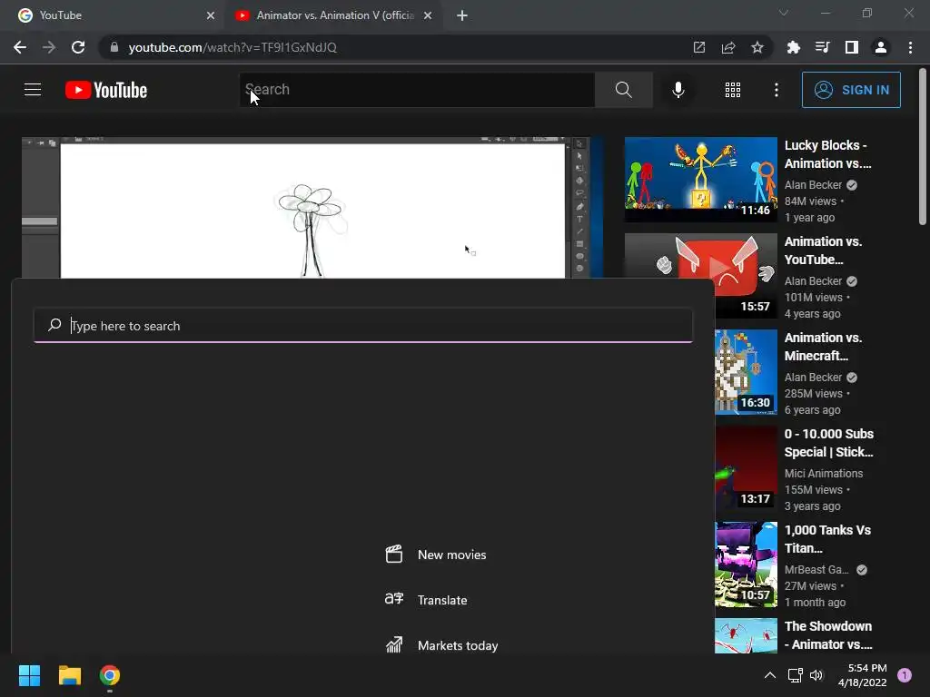Image resolution: width=930 pixels, height=697 pixels.
Task: Share this page icon in address bar
Action: pos(728,47)
